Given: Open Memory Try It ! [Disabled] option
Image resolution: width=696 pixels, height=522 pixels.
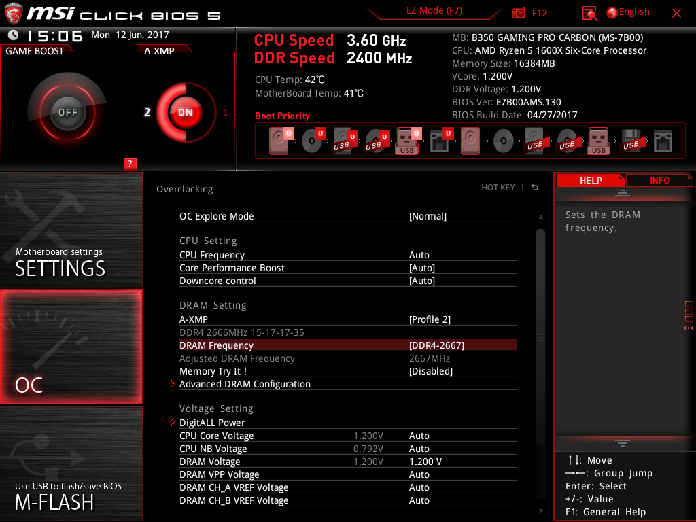Looking at the screenshot, I should [348, 370].
